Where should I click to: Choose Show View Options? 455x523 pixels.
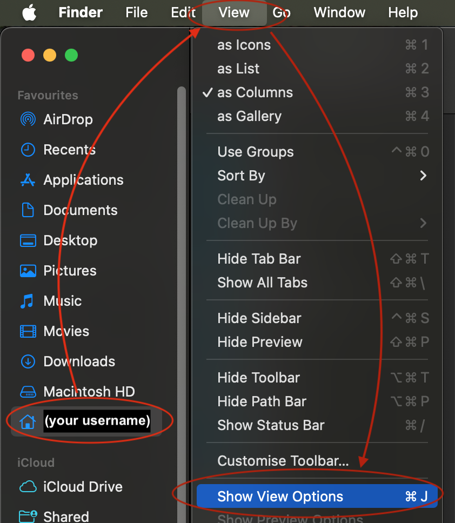[x=317, y=497]
